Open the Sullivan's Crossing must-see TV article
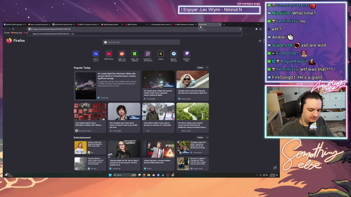This screenshot has height=197, width=351. (x=193, y=163)
